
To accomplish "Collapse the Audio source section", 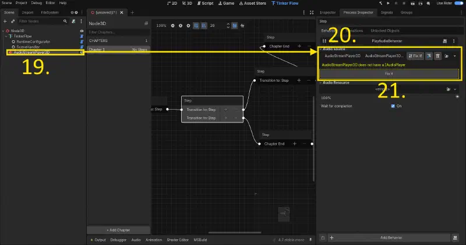I will pyautogui.click(x=321, y=49).
